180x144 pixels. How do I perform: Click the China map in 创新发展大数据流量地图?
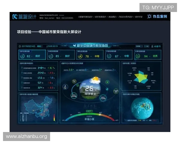(38, 107)
